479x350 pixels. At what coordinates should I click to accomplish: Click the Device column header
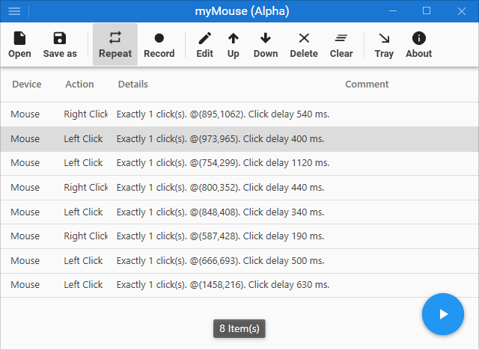(27, 85)
